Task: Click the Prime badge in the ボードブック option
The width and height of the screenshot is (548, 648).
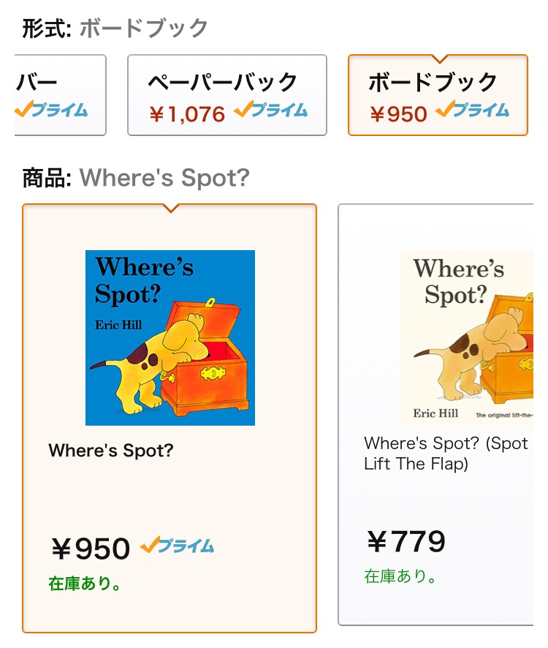Action: (473, 110)
